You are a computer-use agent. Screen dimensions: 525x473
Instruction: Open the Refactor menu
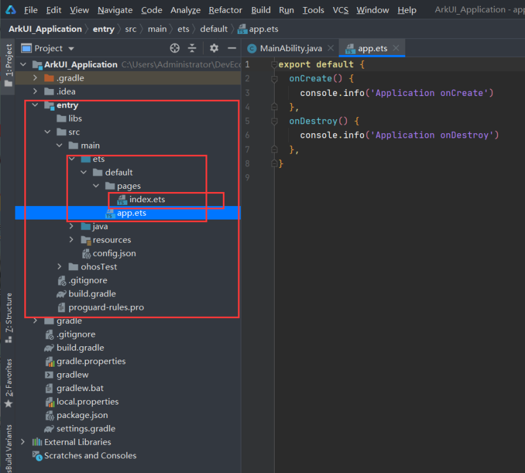coord(225,10)
